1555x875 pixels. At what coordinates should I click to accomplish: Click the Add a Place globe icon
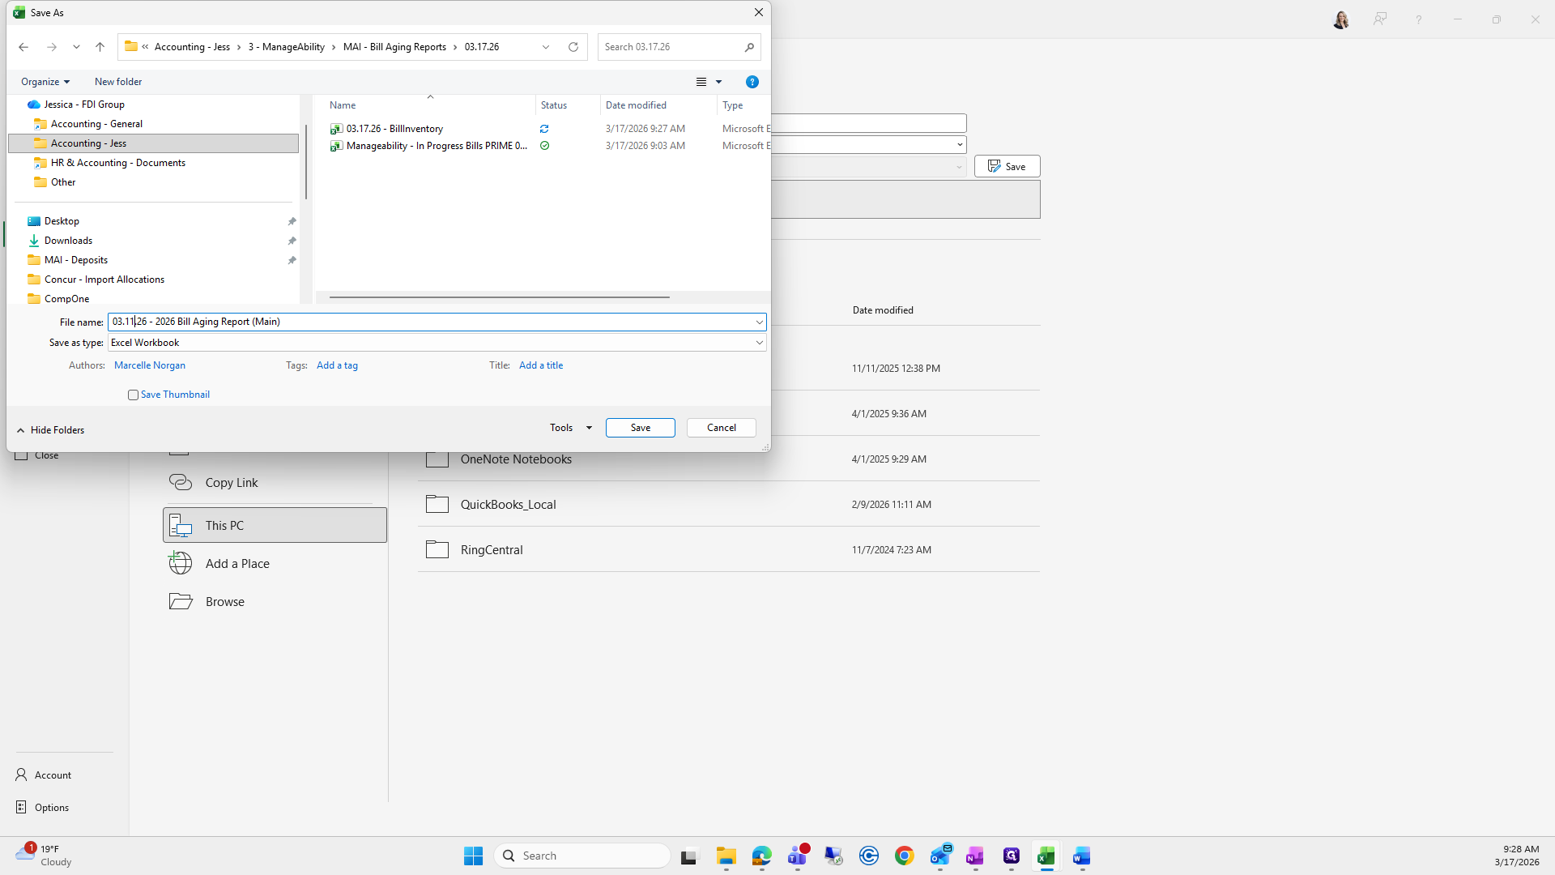[181, 563]
